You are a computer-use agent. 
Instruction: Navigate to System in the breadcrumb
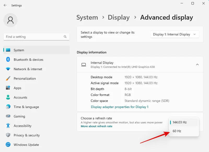pos(87,17)
